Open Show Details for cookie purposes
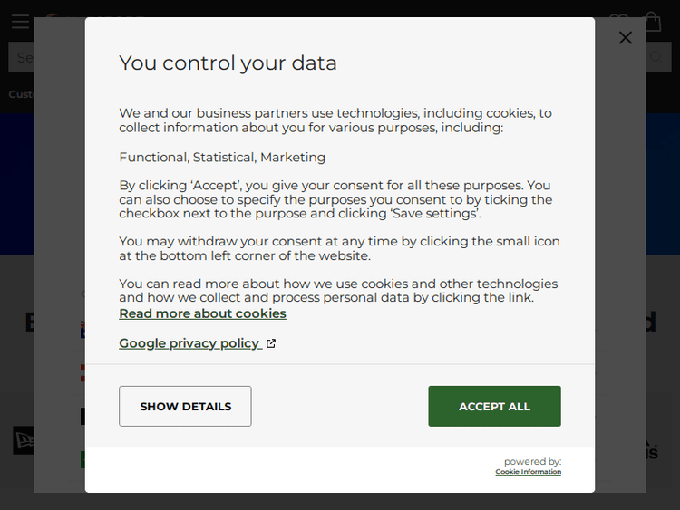Screen dimensions: 680x510 click(185, 406)
